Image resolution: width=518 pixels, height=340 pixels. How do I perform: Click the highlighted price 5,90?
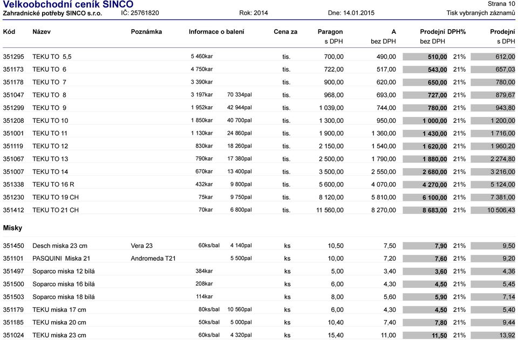(425, 297)
